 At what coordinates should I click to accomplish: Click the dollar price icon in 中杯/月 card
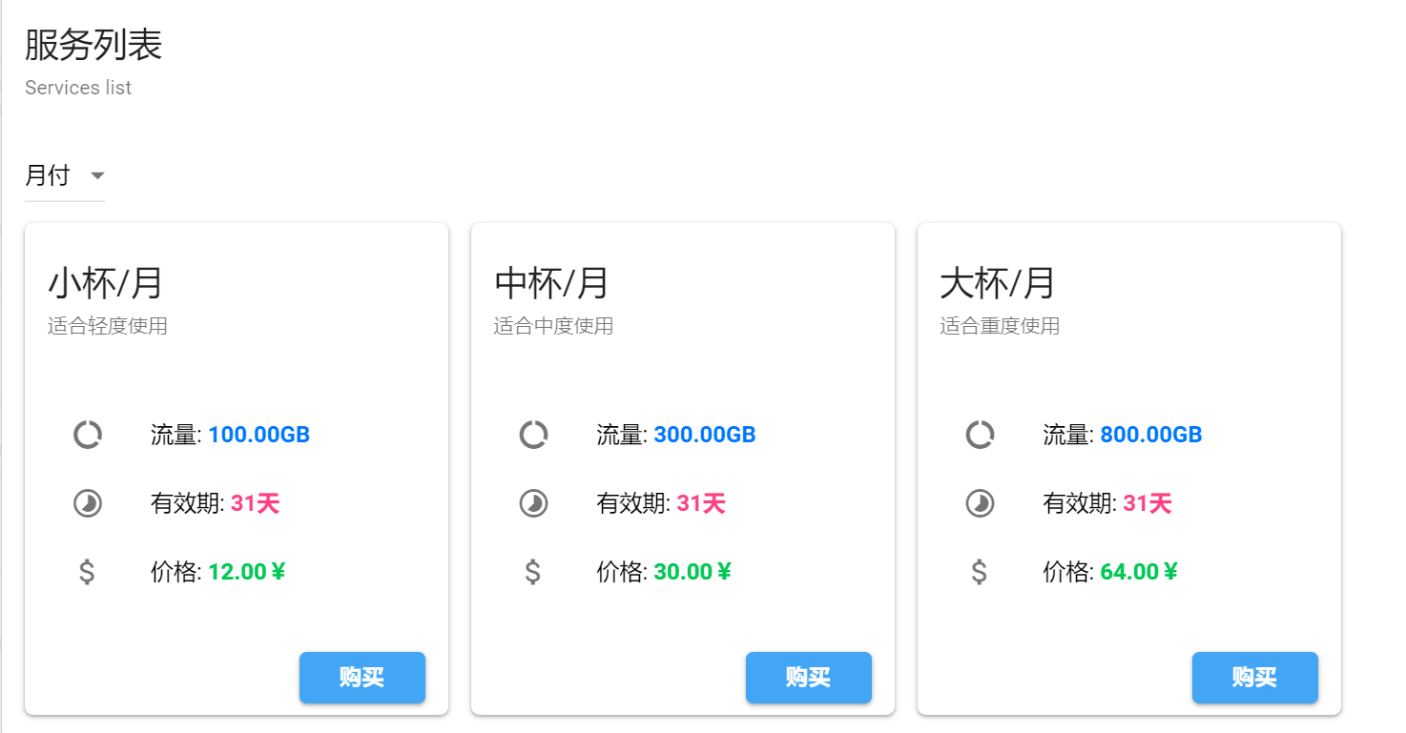point(533,572)
